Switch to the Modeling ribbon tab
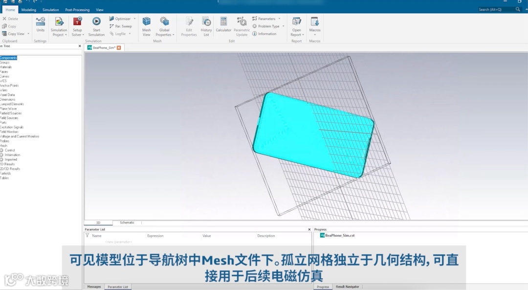The image size is (528, 290). pos(29,10)
